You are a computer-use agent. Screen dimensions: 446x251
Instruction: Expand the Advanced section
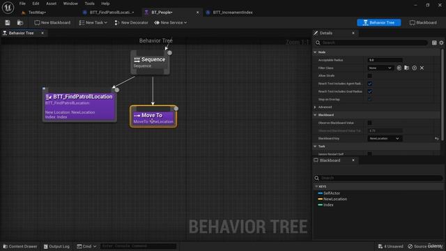(x=315, y=107)
